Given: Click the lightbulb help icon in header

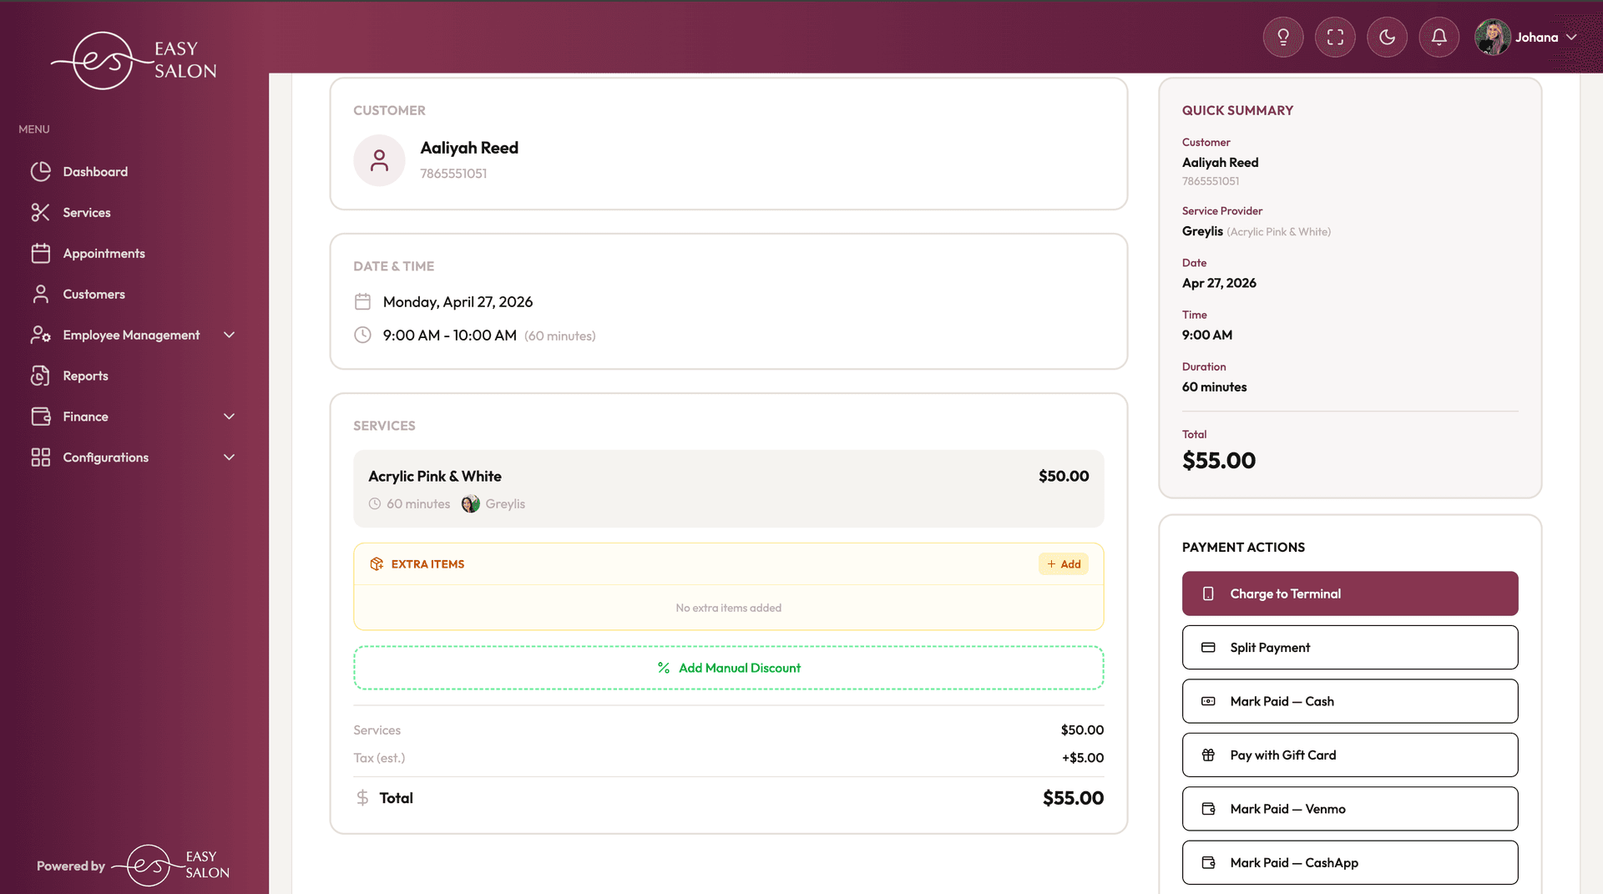Looking at the screenshot, I should click(x=1282, y=37).
